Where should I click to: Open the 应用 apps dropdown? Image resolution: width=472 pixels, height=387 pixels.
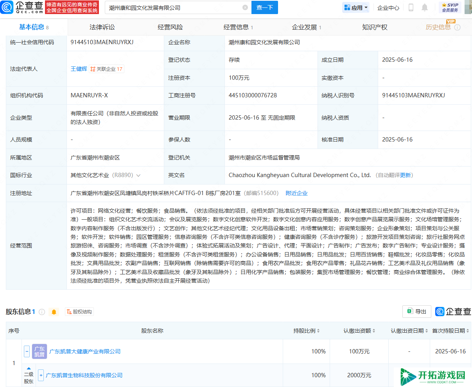point(356,7)
